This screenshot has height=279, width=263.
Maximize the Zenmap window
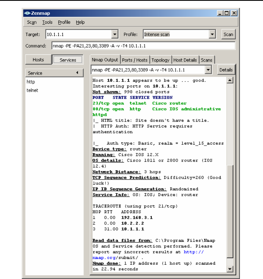[x=227, y=13]
